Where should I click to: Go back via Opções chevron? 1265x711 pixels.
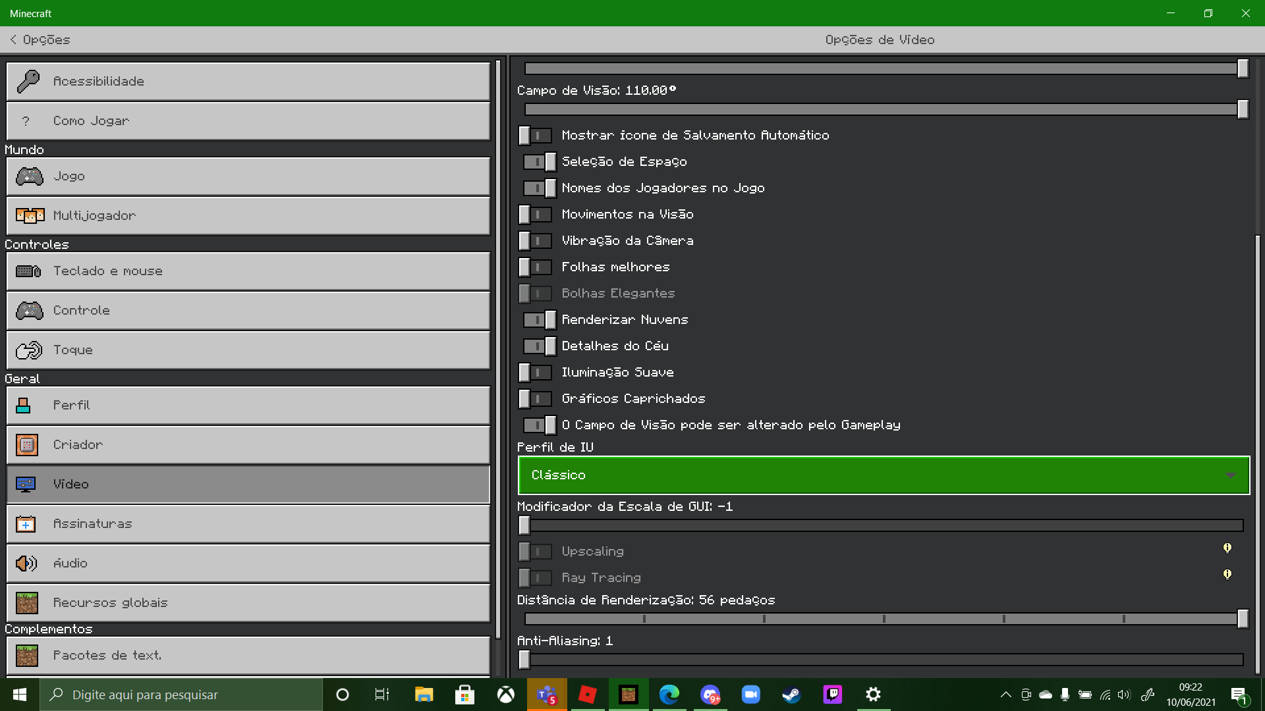pyautogui.click(x=13, y=40)
